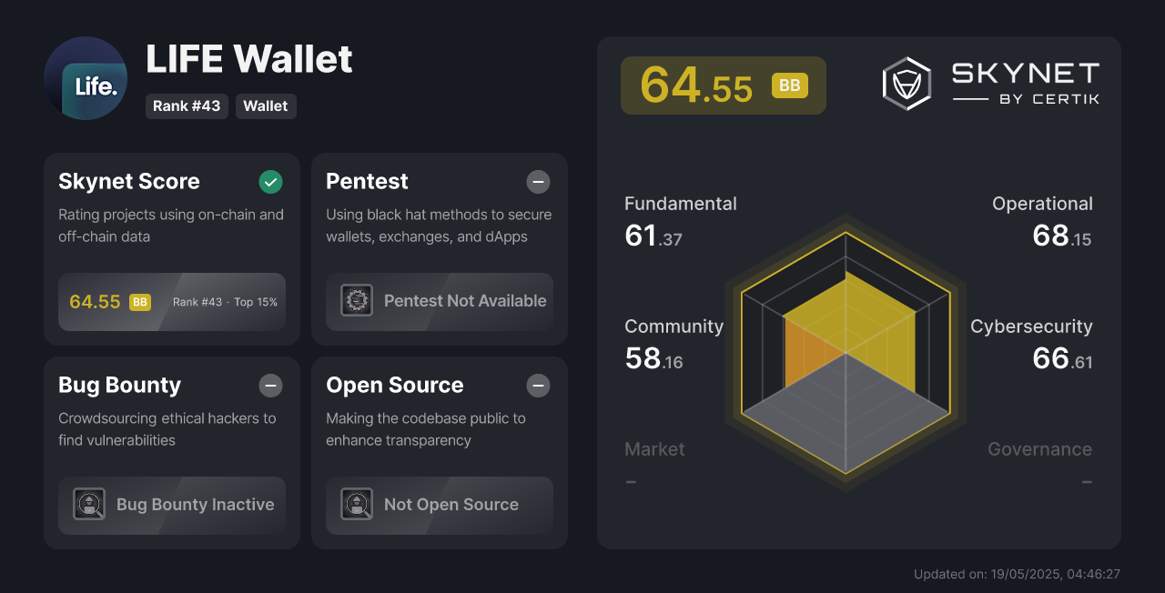Click the 64.55 Rank #43 Top 15% score bar
Image resolution: width=1165 pixels, height=593 pixels.
[172, 302]
